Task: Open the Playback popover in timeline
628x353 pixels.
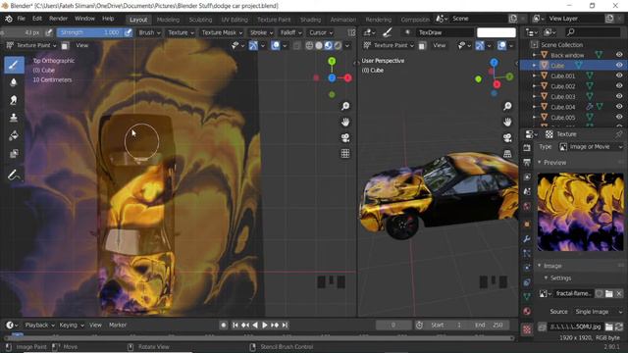Action: pos(39,325)
